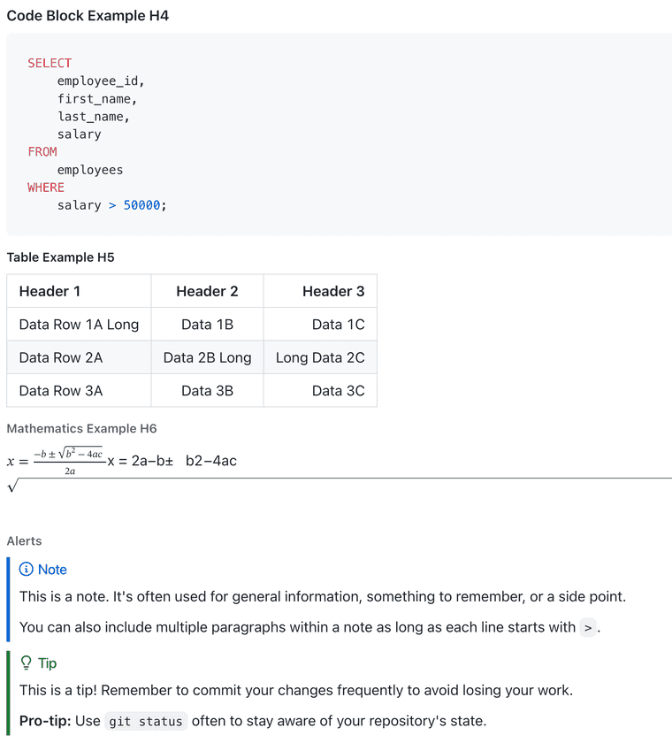Click the Tip lightbulb icon
Image resolution: width=672 pixels, height=743 pixels.
27,663
